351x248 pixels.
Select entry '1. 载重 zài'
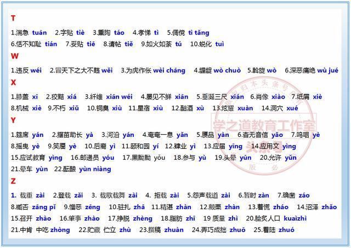click(x=28, y=195)
